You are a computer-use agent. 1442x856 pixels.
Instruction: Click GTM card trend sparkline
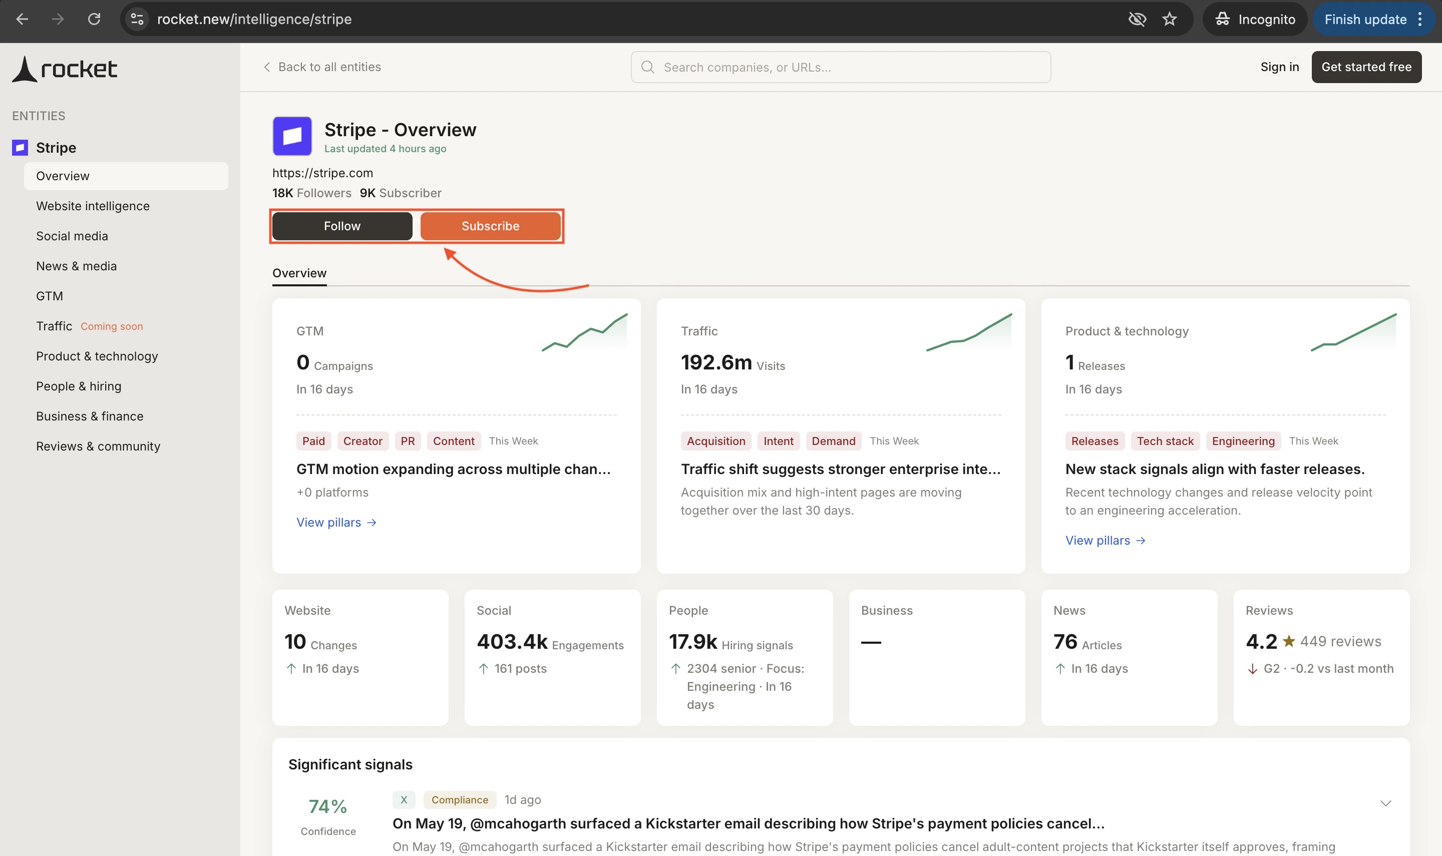(584, 332)
